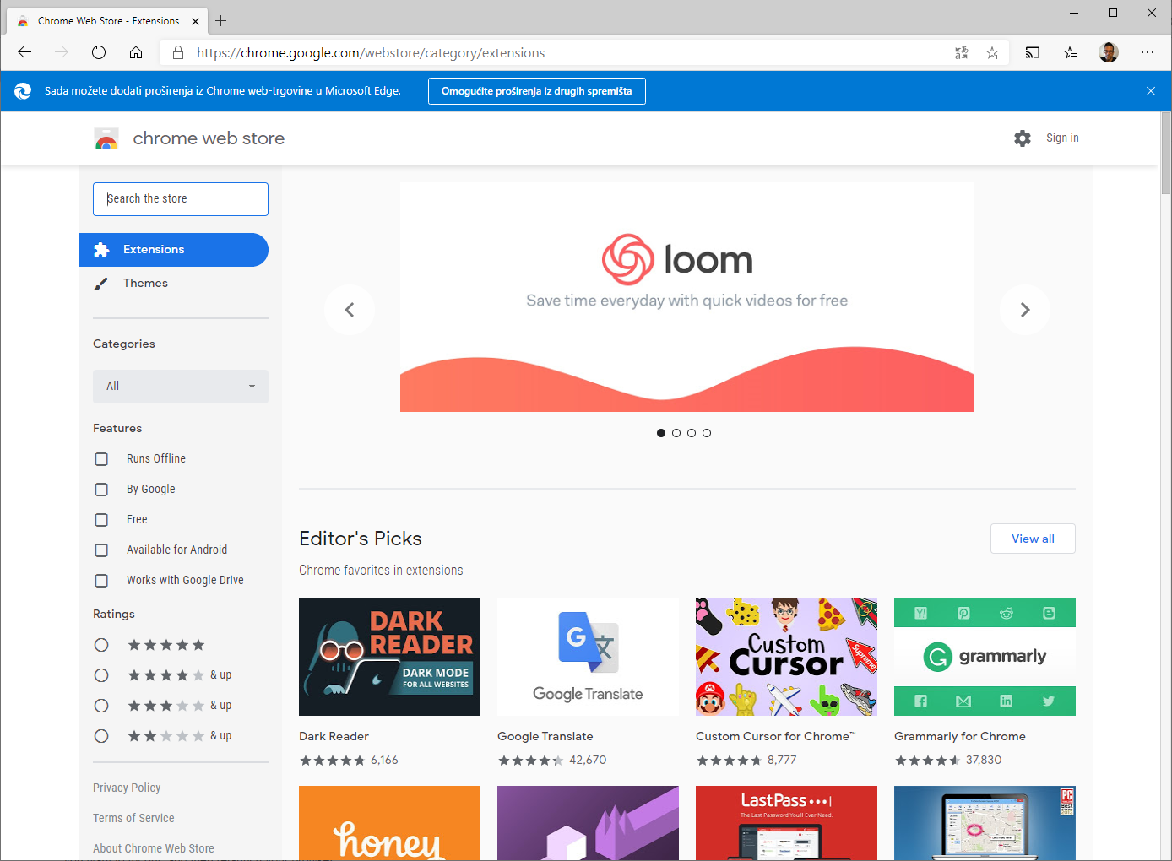Click the Sign in link
1172x861 pixels.
pos(1062,138)
